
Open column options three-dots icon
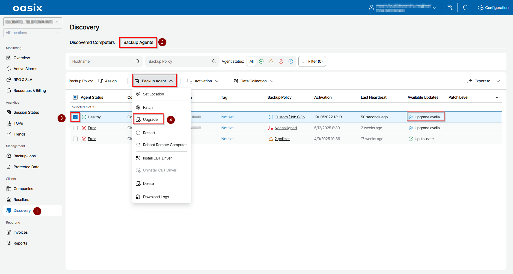pos(497,97)
